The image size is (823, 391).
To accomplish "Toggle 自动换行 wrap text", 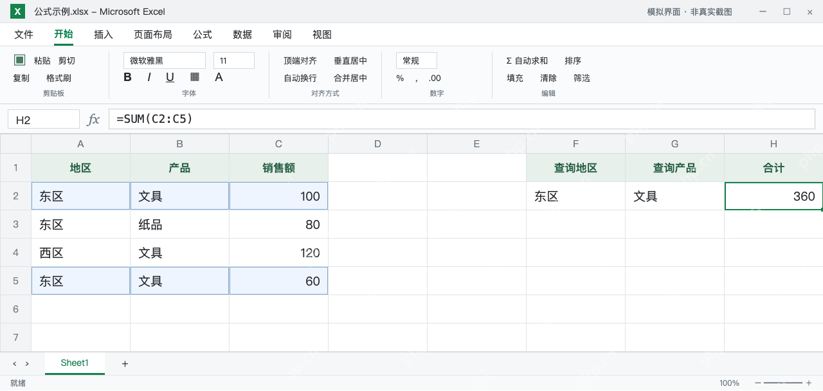I will pos(300,78).
